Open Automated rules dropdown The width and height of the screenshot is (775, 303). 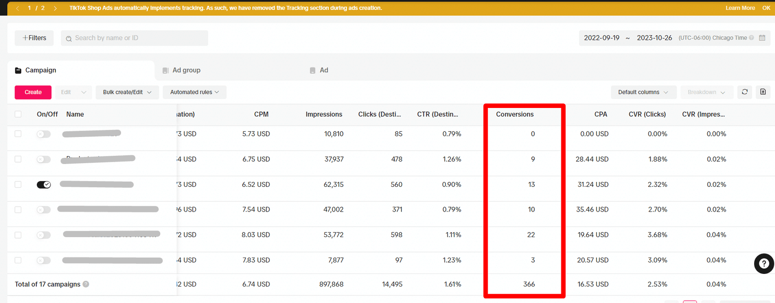click(x=195, y=92)
